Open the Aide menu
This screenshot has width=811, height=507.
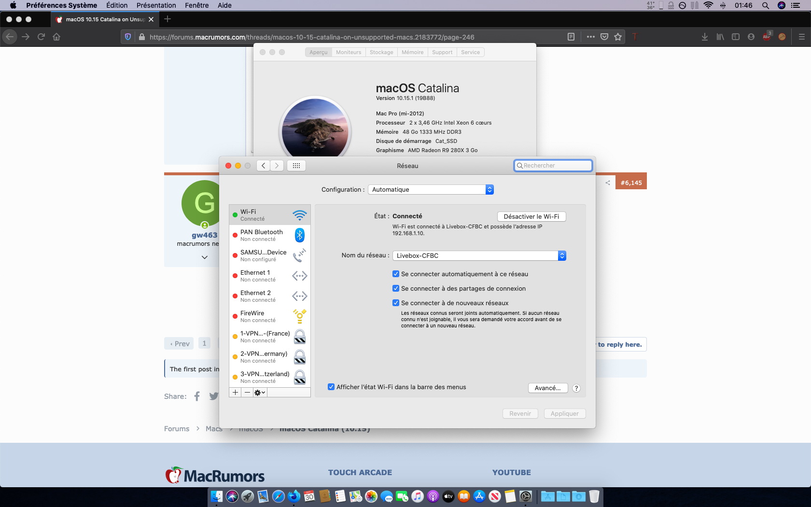pyautogui.click(x=224, y=5)
